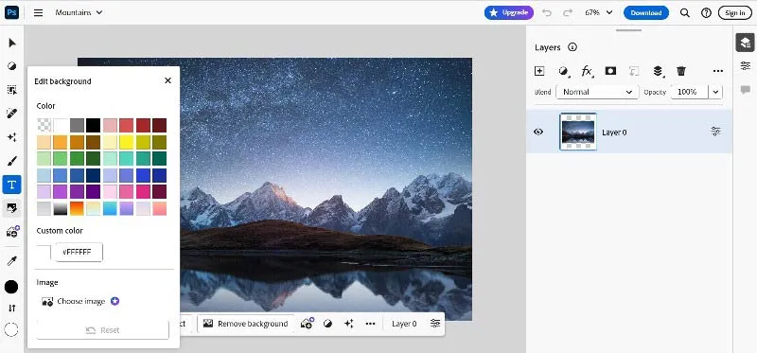Open the Opacity slider dropdown arrow
Screen dimensions: 757x353
pos(715,92)
